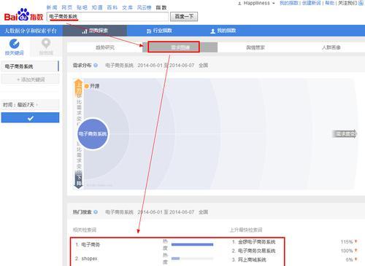Switch to the 趋势研究 tab

pos(105,47)
